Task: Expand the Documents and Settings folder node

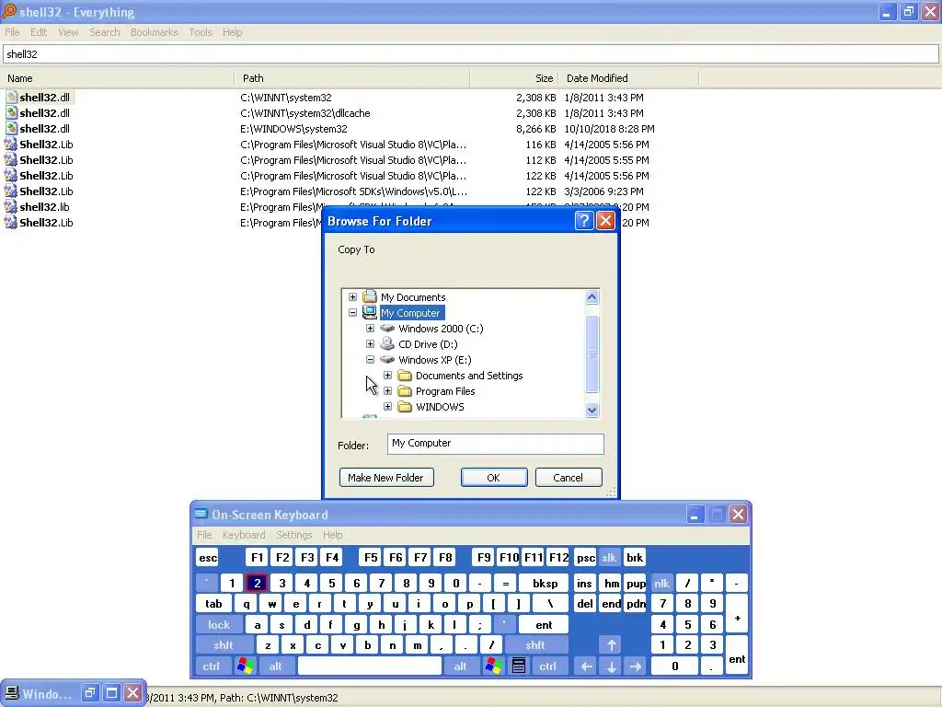Action: (387, 376)
